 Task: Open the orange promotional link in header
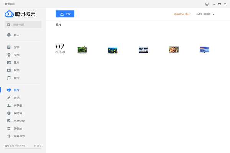183,14
